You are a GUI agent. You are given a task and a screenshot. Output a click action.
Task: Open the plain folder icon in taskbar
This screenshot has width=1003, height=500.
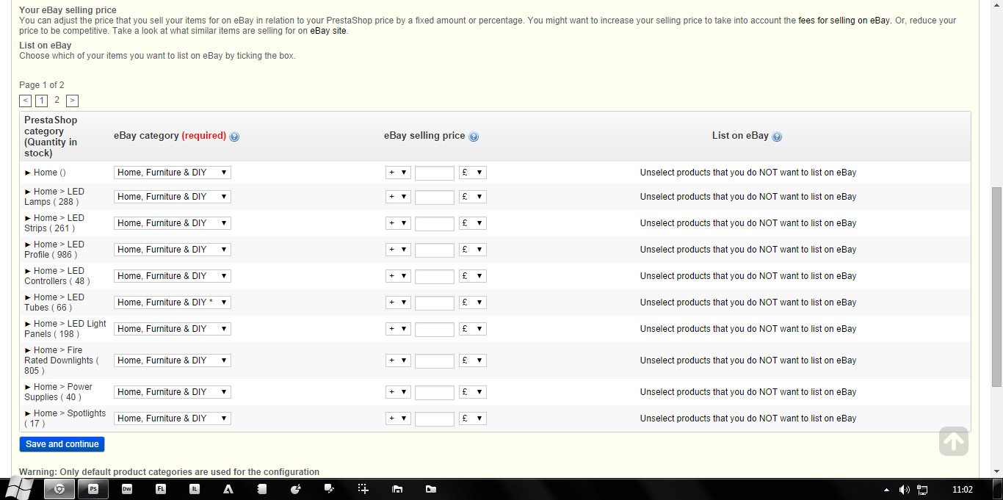point(431,489)
